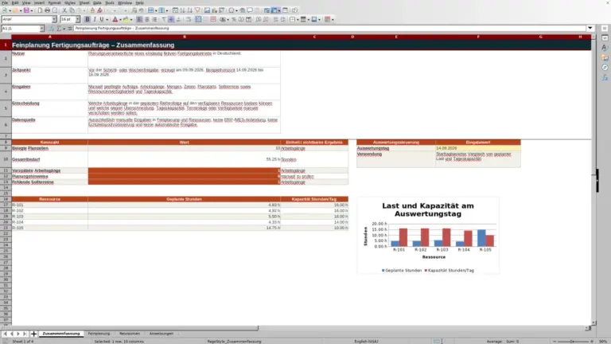Image resolution: width=611 pixels, height=344 pixels.
Task: Click row header 10
Action: pos(6,159)
